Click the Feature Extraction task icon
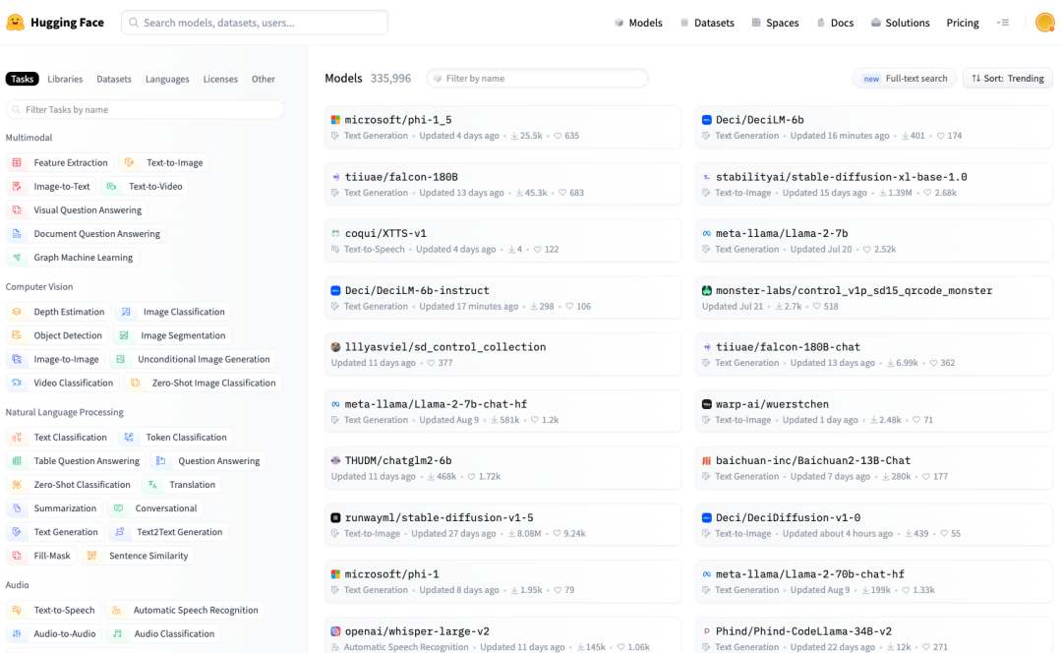The image size is (1062, 653). tap(17, 162)
